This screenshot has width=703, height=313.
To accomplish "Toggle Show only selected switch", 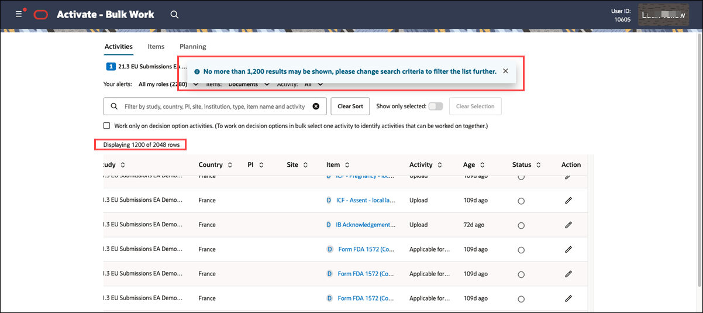I will click(x=436, y=106).
